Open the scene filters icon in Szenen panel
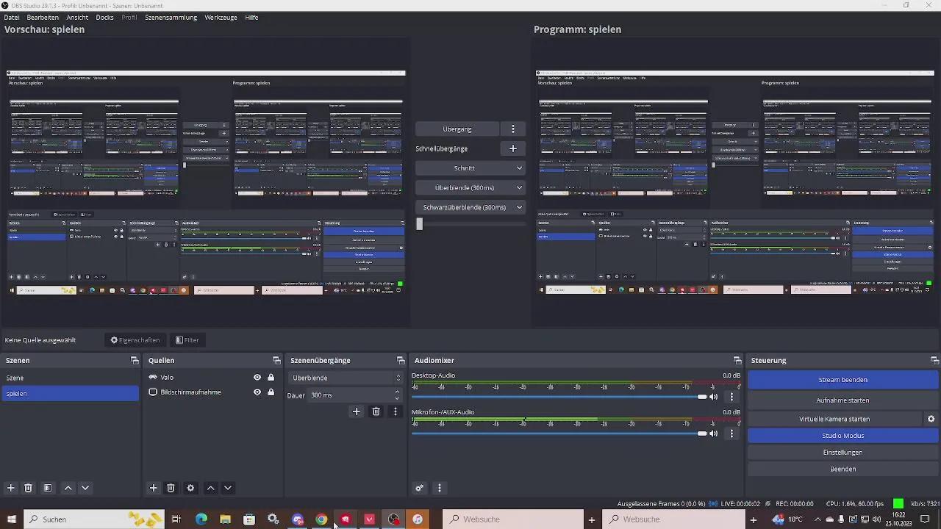Screen dimensions: 941x529 [48, 488]
